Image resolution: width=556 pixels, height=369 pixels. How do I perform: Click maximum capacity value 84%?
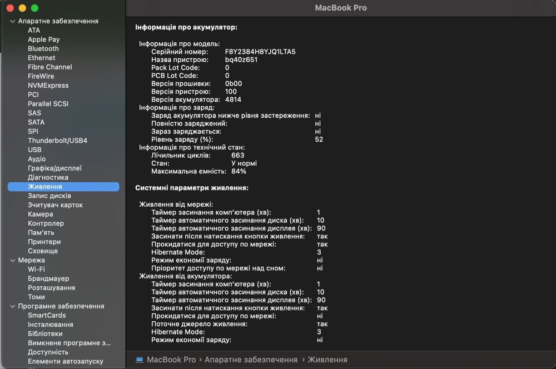(x=239, y=172)
